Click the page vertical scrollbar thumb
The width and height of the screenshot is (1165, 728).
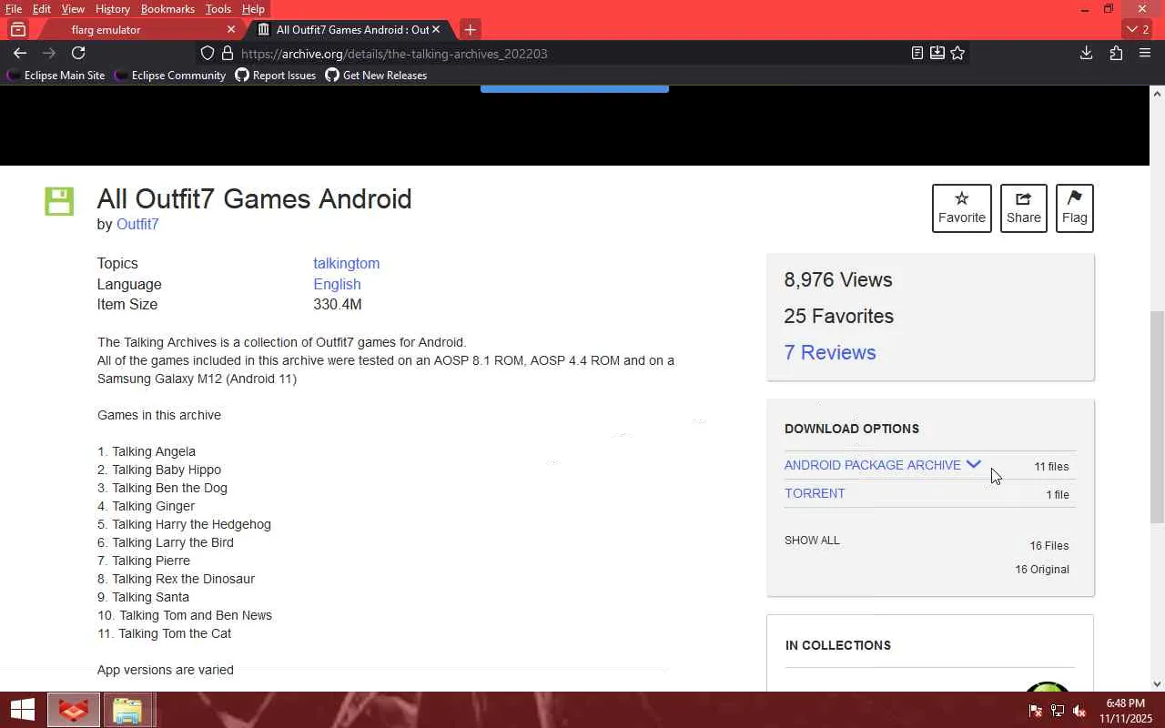click(x=1157, y=418)
